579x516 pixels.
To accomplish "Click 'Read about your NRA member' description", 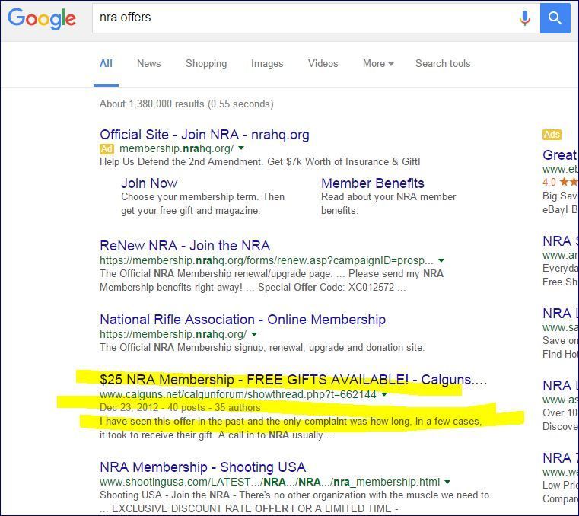I will click(389, 203).
